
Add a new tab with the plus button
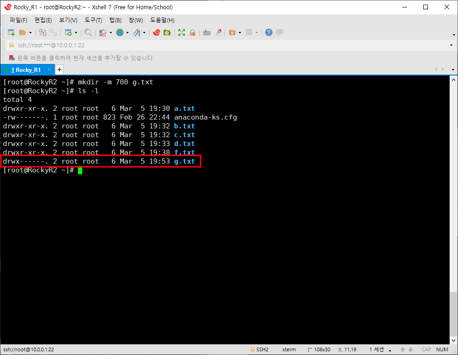[x=59, y=70]
